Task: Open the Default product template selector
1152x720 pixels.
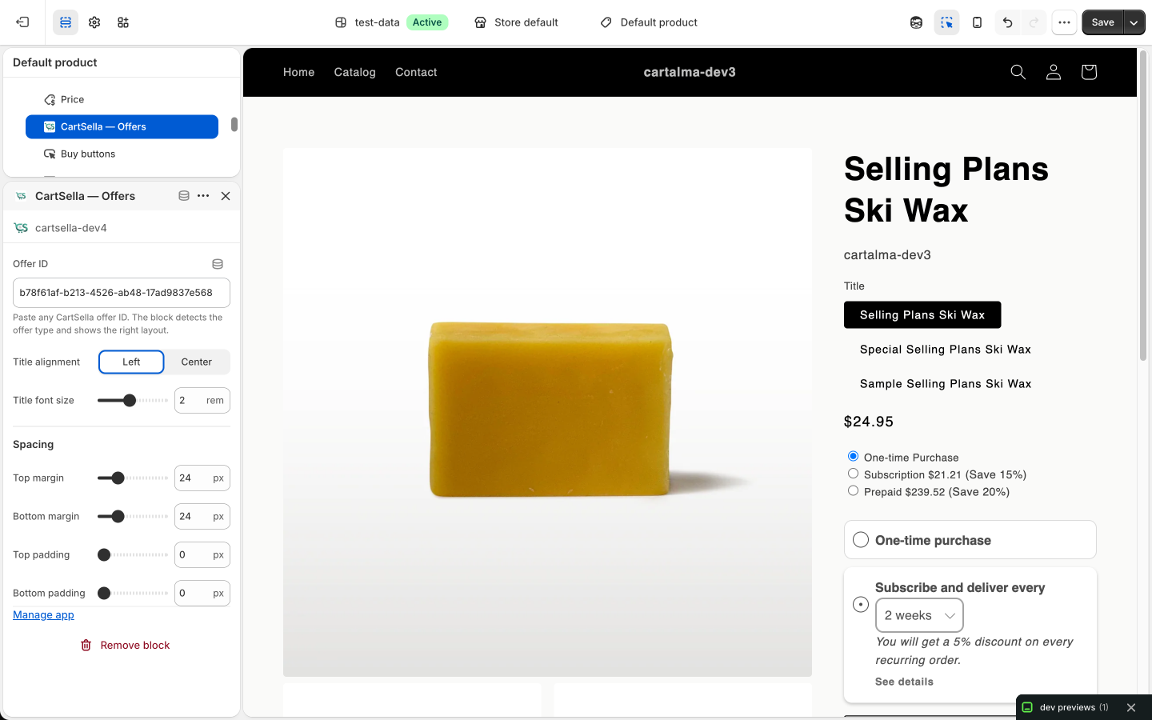Action: pyautogui.click(x=649, y=22)
